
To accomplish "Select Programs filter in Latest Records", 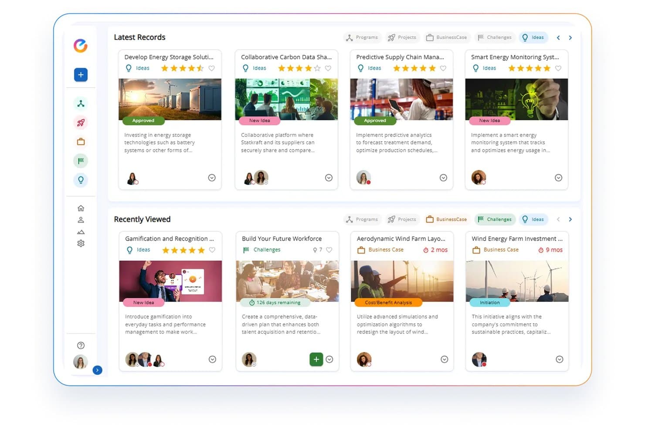I will tap(362, 37).
